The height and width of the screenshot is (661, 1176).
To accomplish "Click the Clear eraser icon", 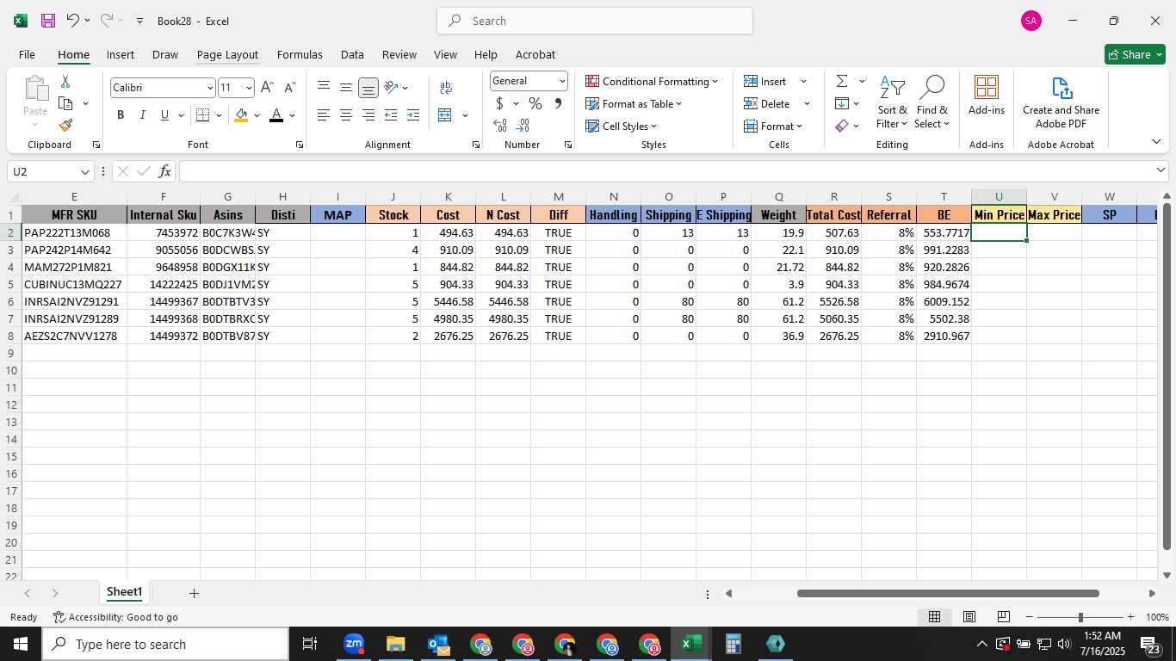I will pyautogui.click(x=842, y=126).
